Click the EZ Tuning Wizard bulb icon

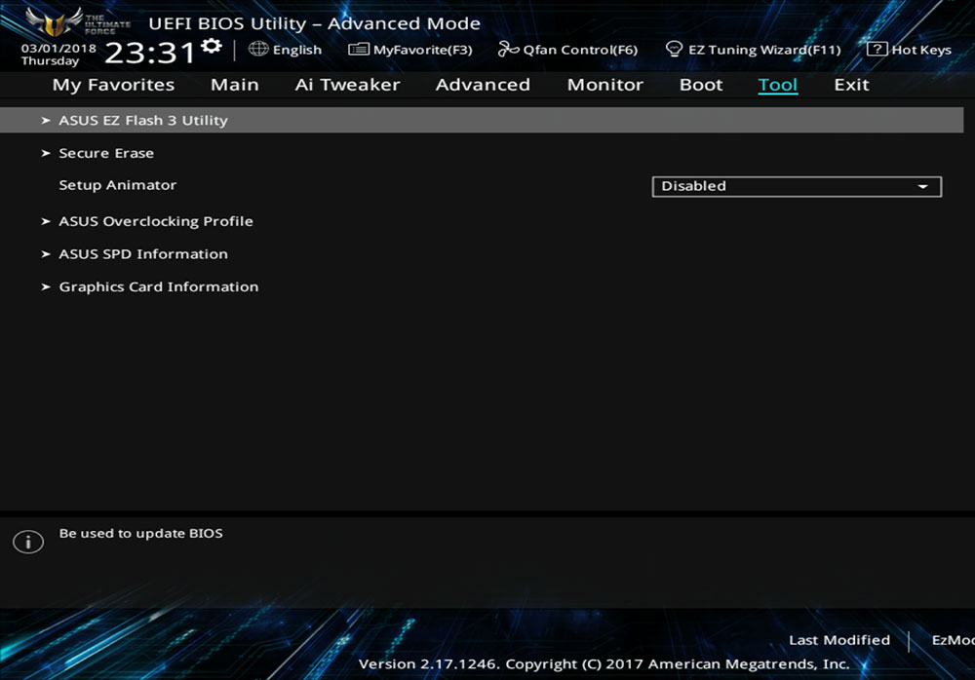click(674, 49)
